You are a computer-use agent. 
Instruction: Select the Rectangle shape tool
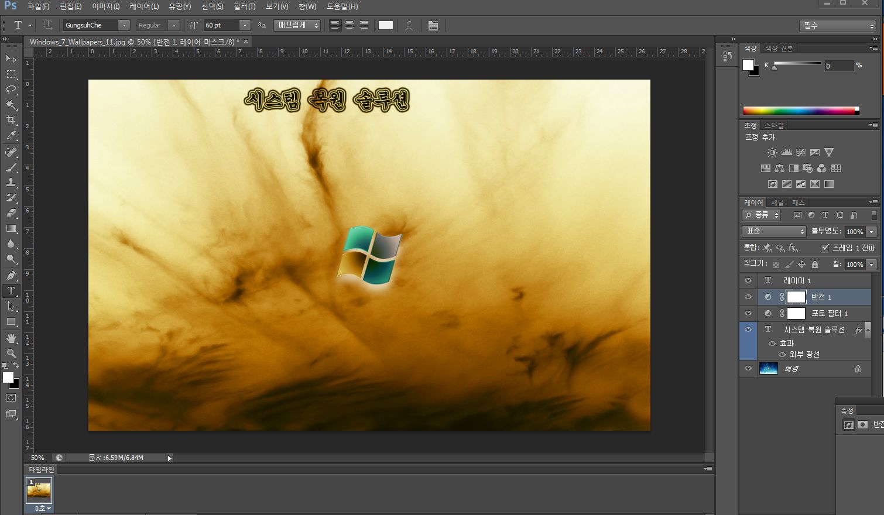coord(11,321)
